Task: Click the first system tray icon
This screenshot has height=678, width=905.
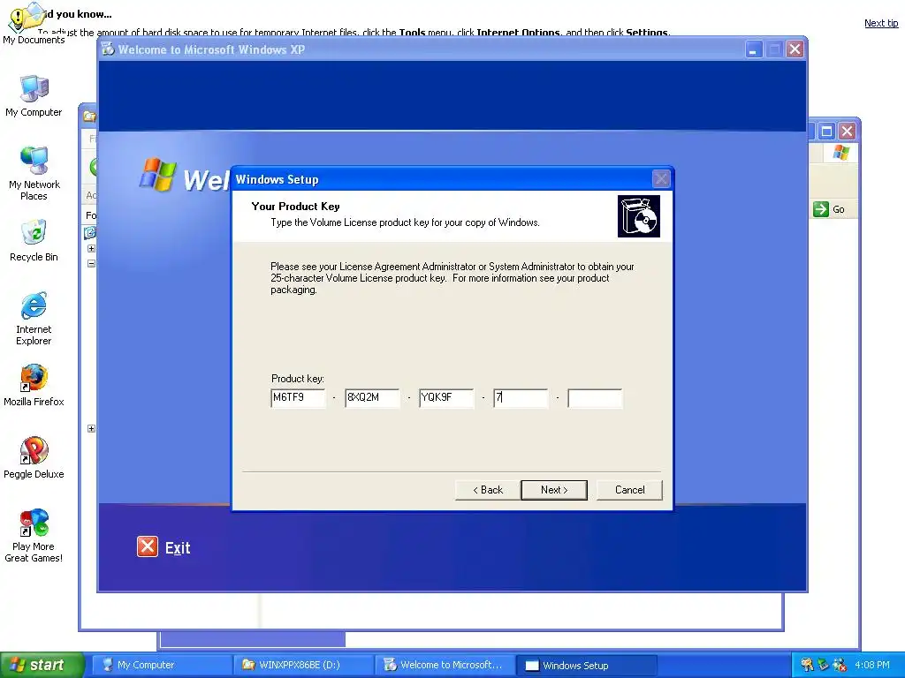Action: click(807, 665)
